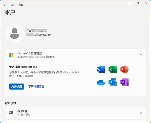
Task: Maximize the 设置 window
Action: pyautogui.click(x=138, y=3)
